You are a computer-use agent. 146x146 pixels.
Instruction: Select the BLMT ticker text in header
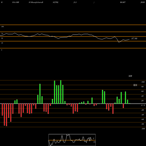123,2
